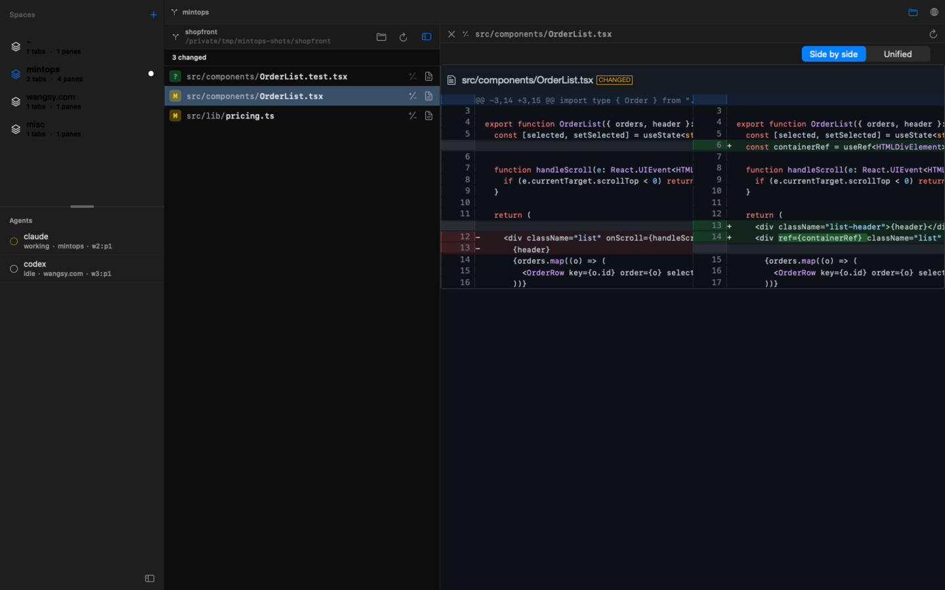
Task: Click the document icon beside diff file title
Action: tap(451, 80)
